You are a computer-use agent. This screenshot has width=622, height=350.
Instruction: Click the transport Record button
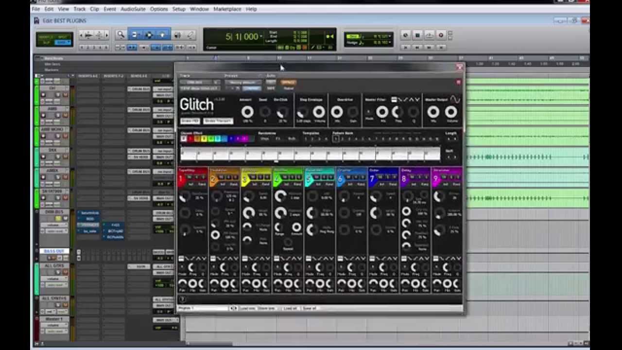pos(441,35)
